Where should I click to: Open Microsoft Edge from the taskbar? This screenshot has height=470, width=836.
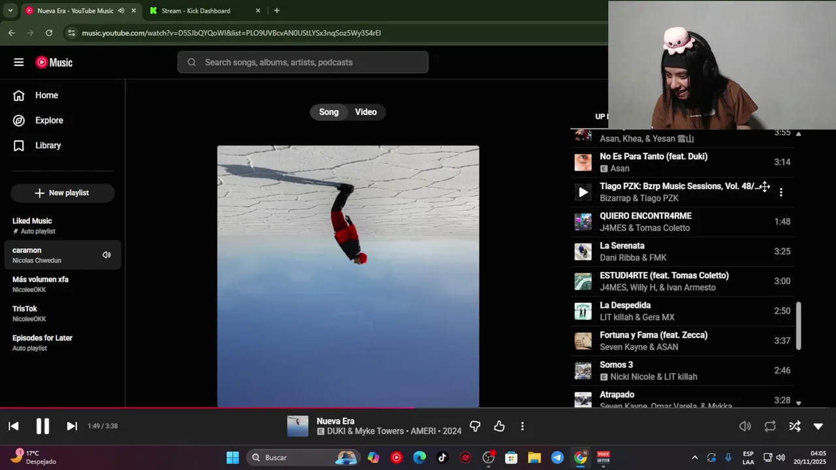coord(419,458)
